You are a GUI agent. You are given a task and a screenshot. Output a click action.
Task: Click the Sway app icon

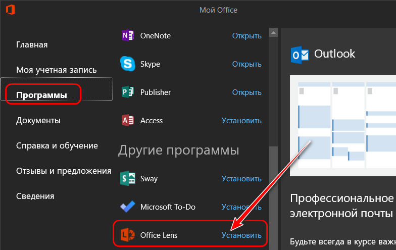127,178
